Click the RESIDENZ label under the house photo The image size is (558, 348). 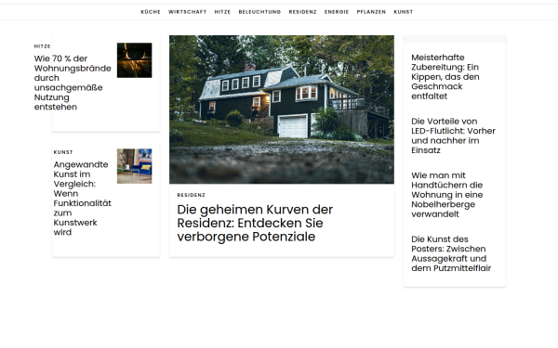point(191,195)
